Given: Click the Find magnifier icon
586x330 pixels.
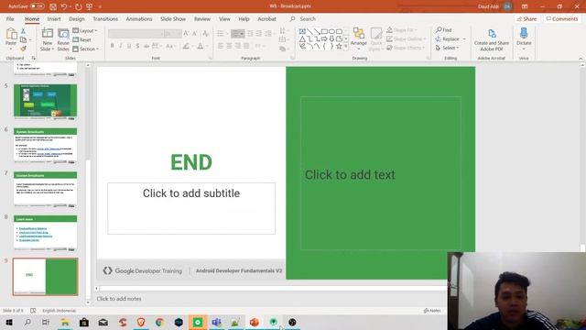Looking at the screenshot, I should click(439, 30).
